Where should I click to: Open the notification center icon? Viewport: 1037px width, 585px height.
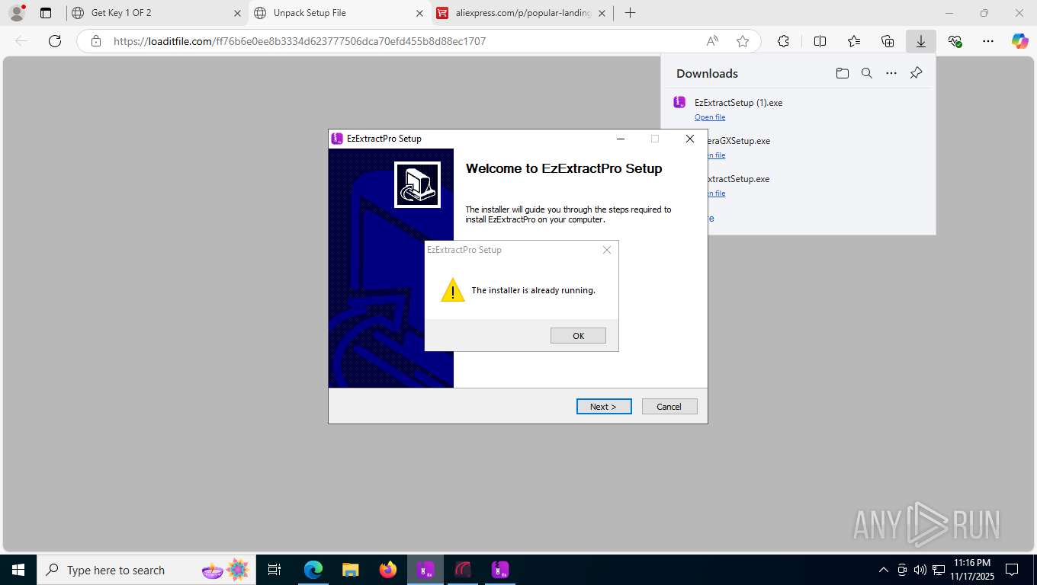click(1012, 570)
